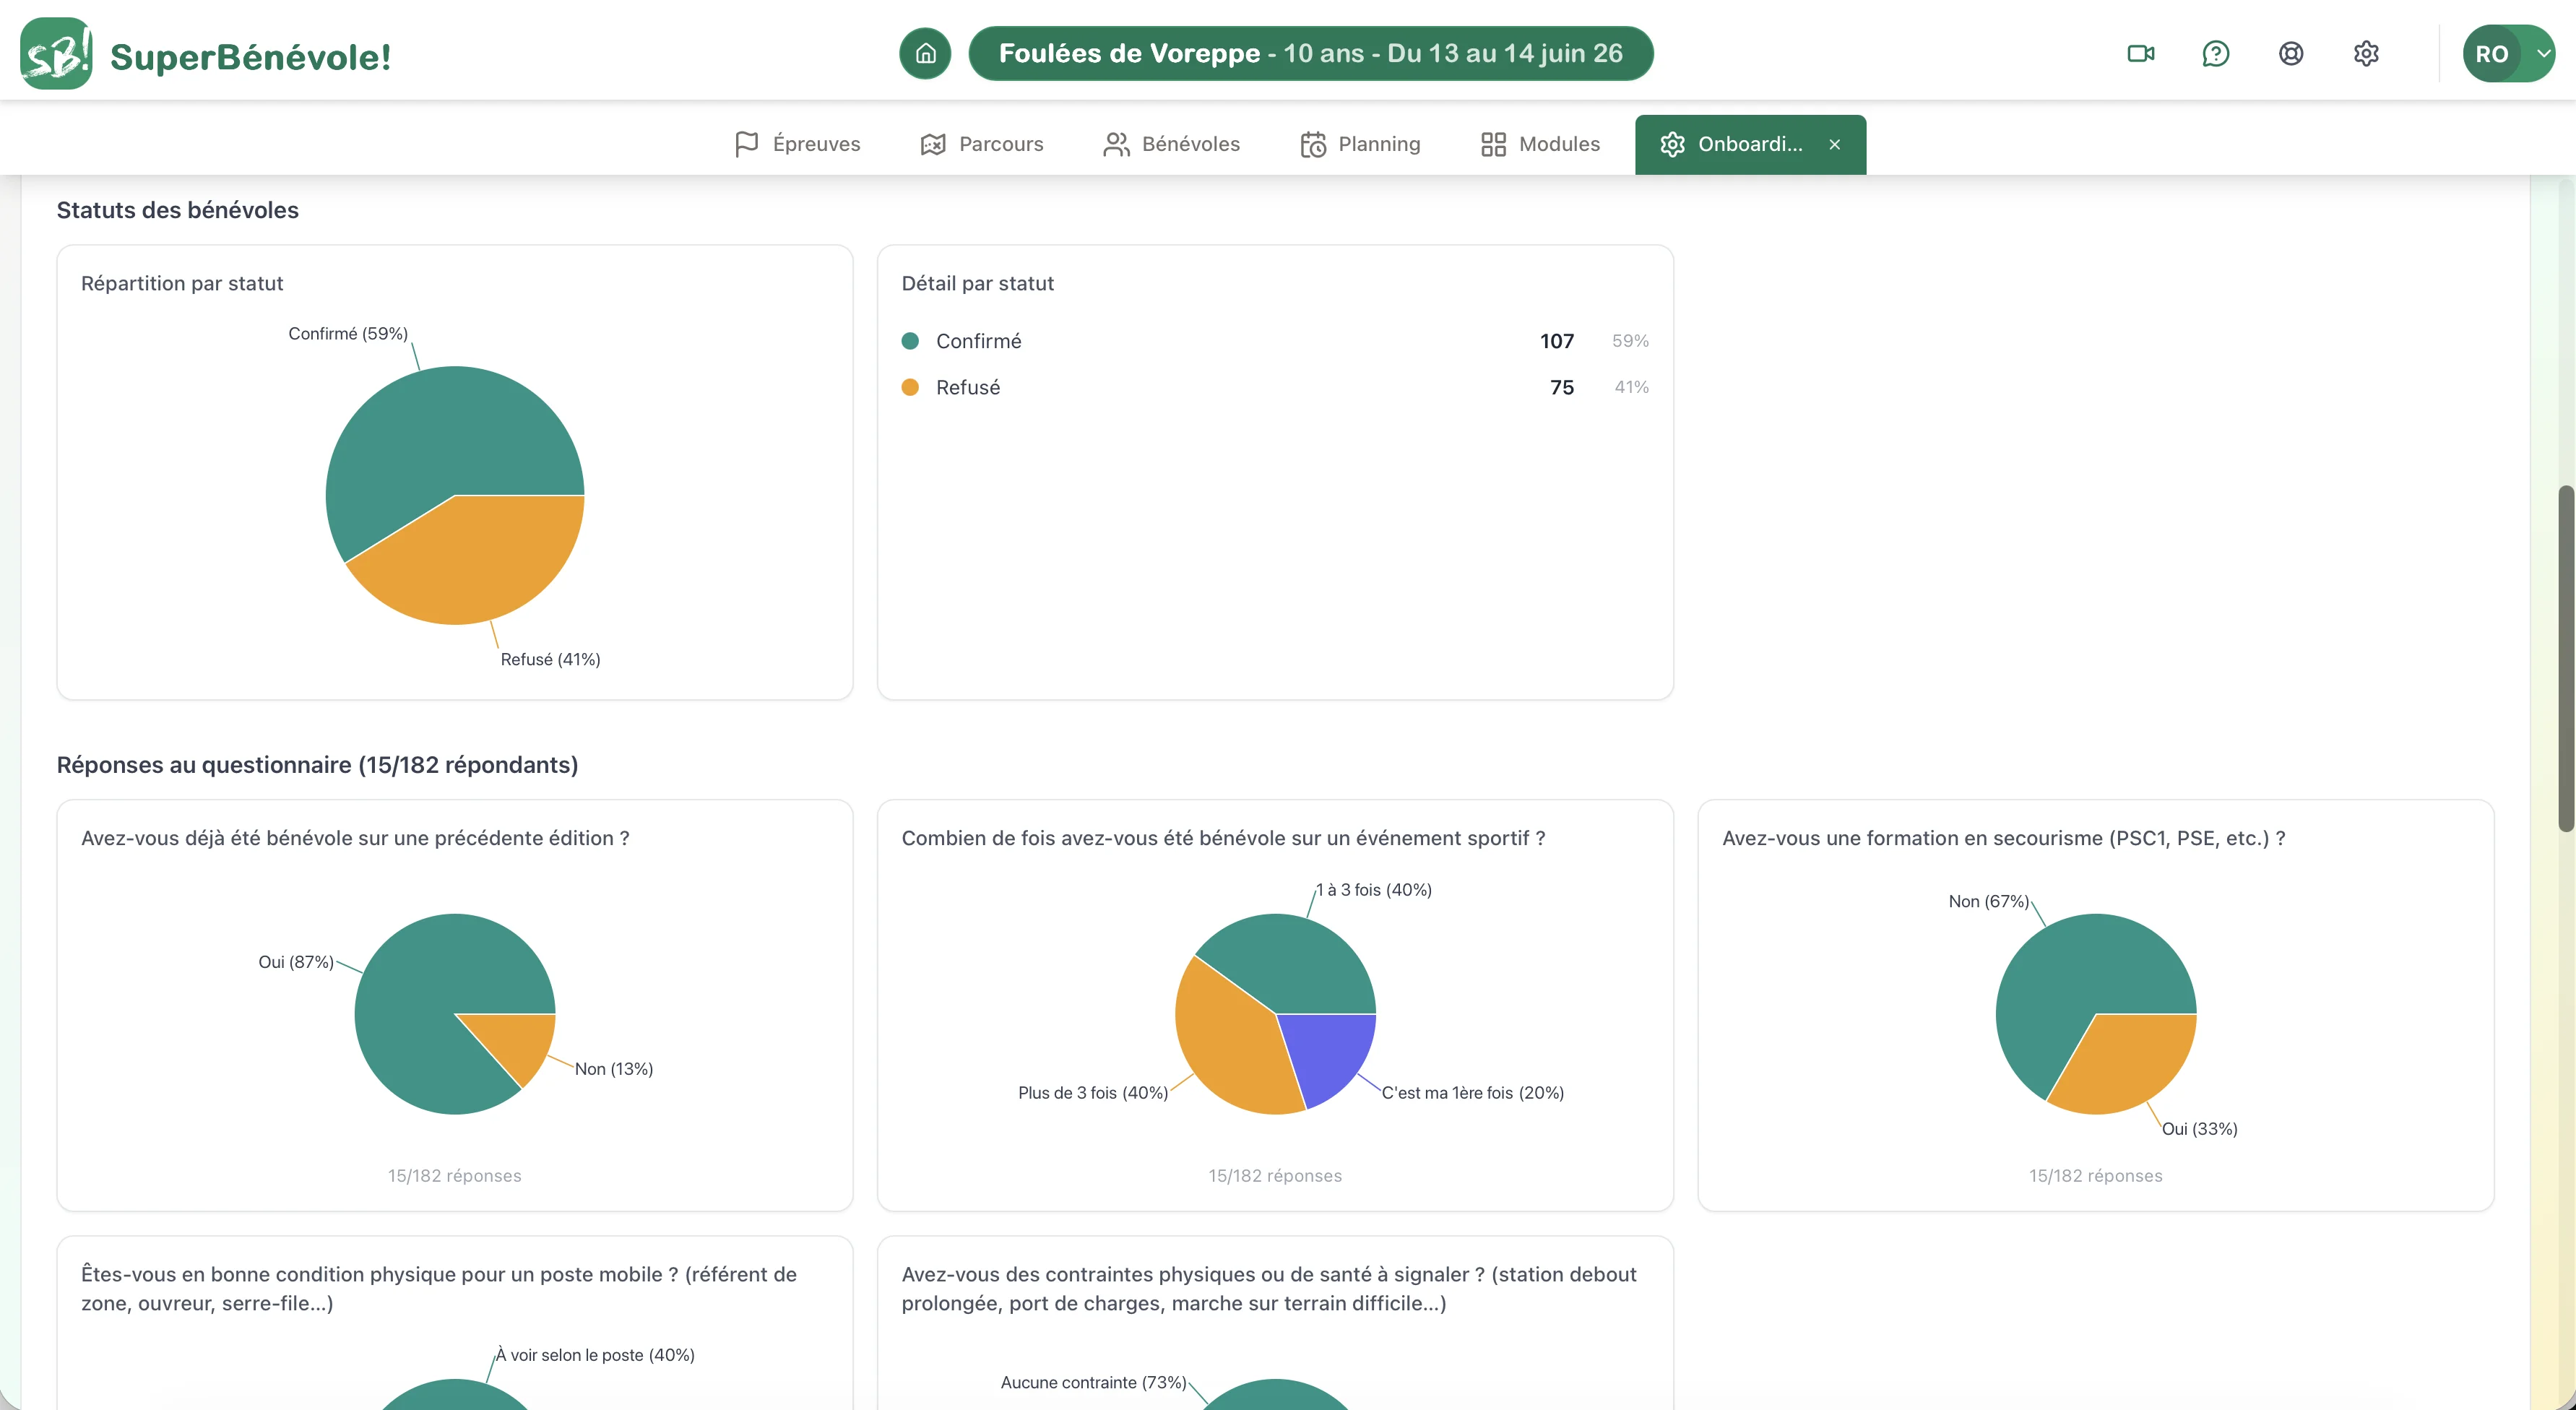Click the 15/182 réponses under secourisme chart

[x=2095, y=1175]
